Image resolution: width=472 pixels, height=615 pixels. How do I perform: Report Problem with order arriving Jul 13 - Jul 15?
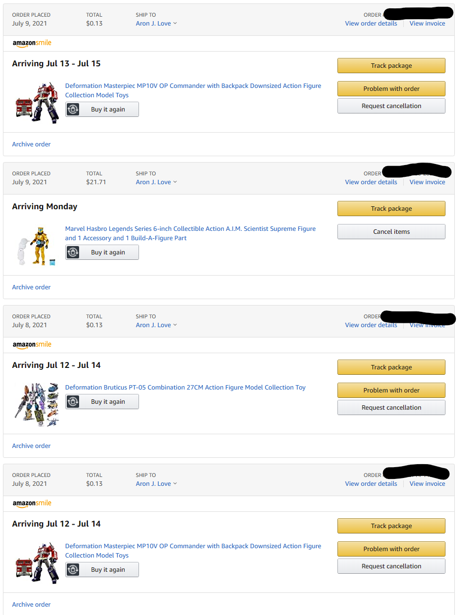391,89
